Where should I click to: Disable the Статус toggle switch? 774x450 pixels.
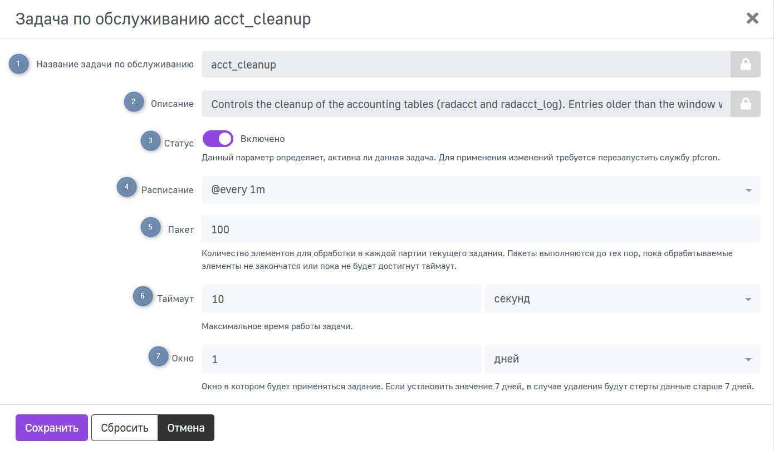click(218, 139)
